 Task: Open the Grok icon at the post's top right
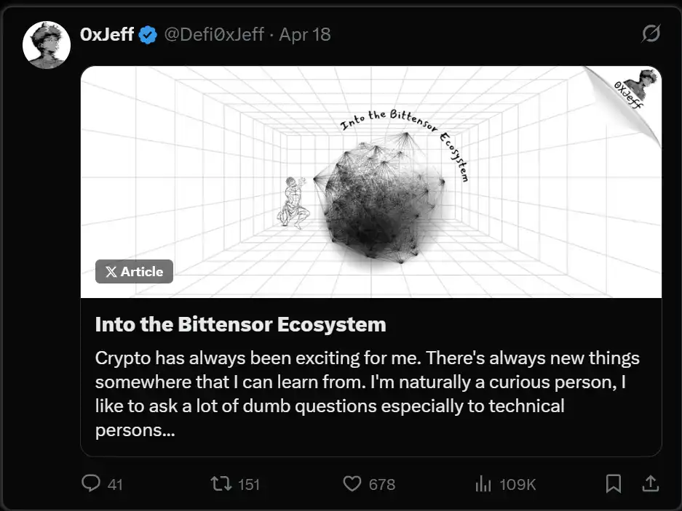click(651, 34)
